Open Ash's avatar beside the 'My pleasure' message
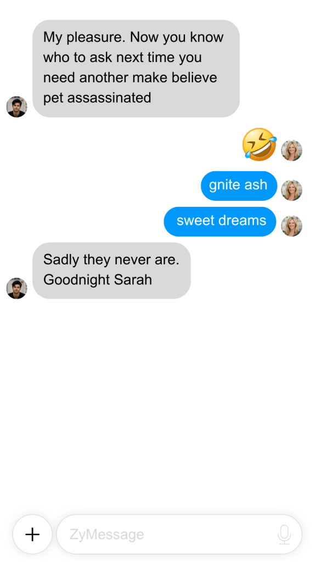The image size is (316, 562). (17, 106)
